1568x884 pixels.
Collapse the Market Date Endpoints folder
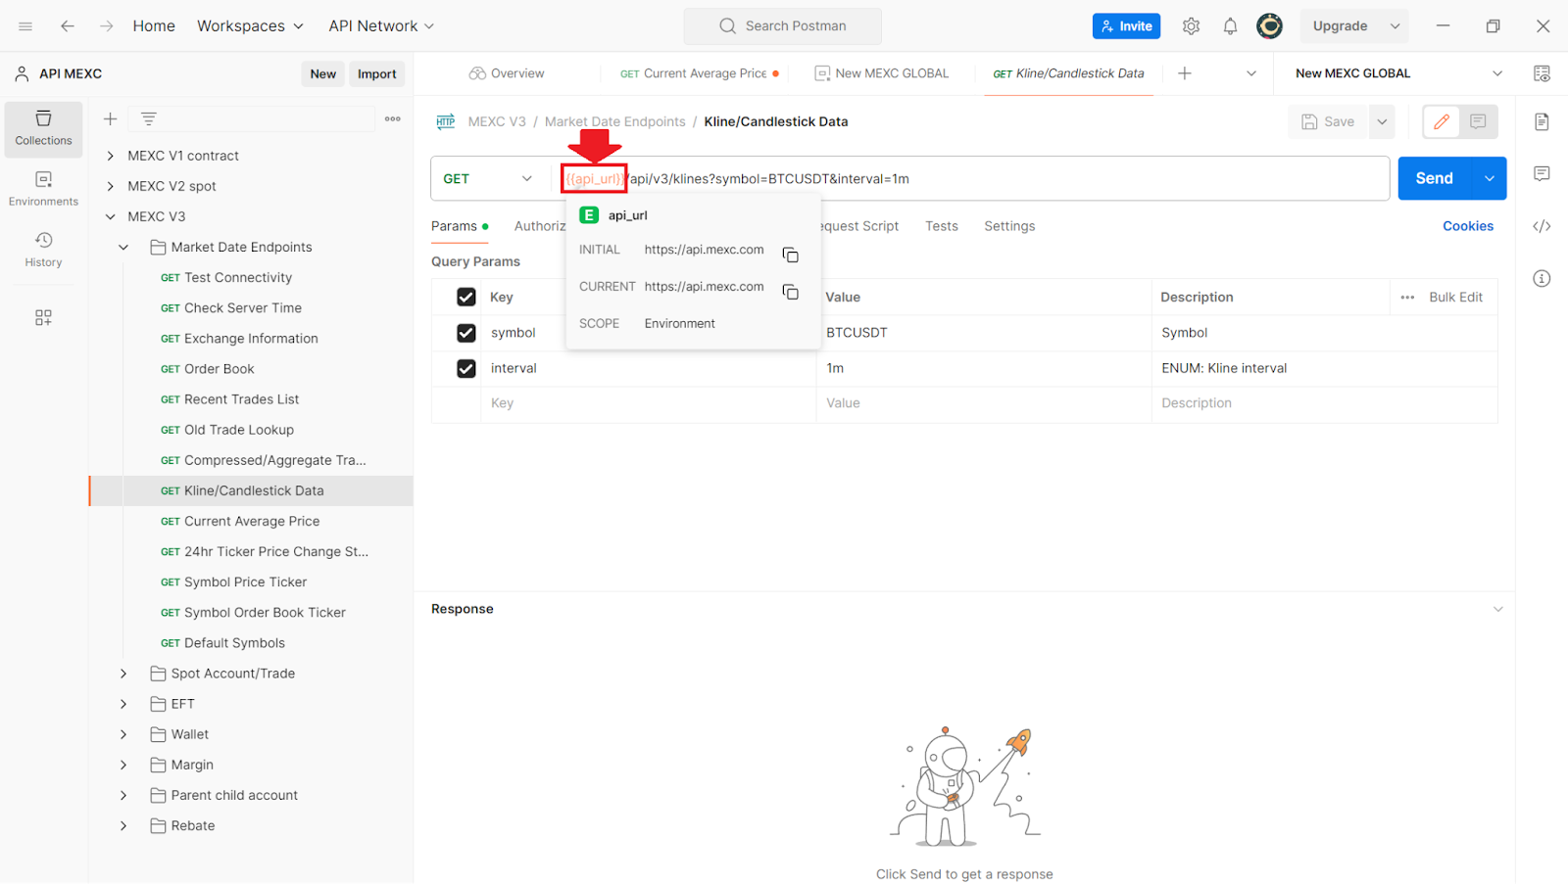click(x=123, y=248)
